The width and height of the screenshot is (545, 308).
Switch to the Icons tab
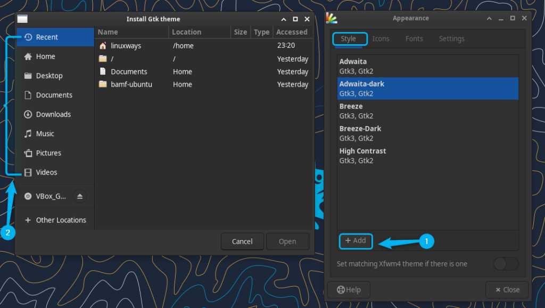coord(381,38)
